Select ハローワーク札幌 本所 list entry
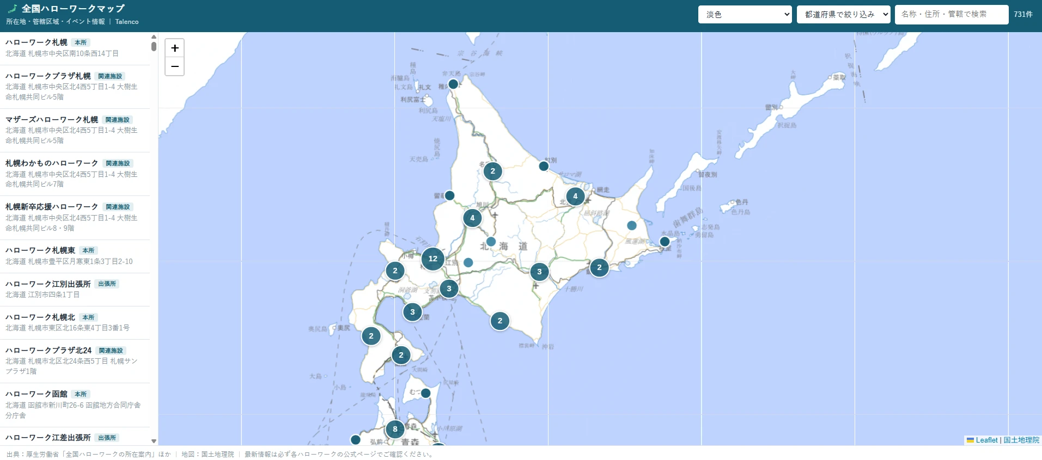Screen dimensions: 1042x460 75,48
